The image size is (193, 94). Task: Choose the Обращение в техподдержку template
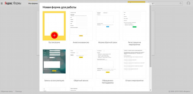click(x=108, y=64)
